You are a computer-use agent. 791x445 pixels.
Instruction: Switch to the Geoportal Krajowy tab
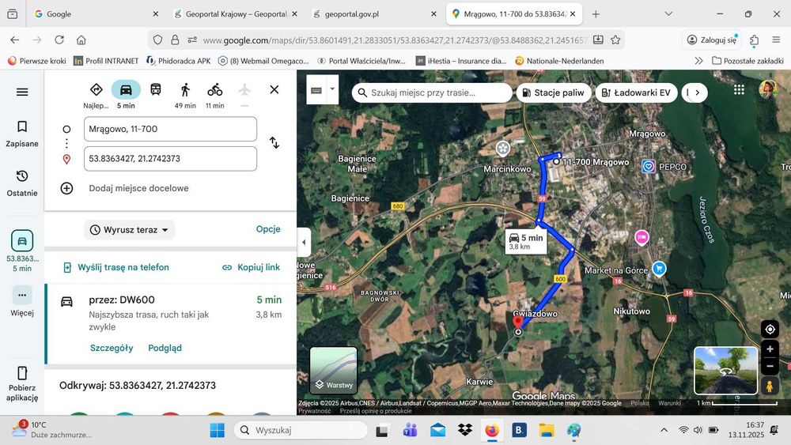(x=235, y=14)
